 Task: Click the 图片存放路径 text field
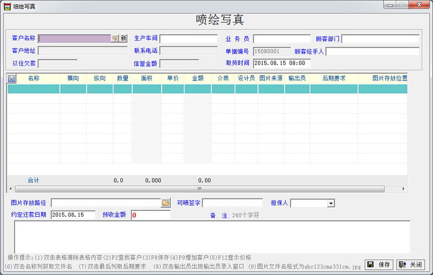pos(106,203)
